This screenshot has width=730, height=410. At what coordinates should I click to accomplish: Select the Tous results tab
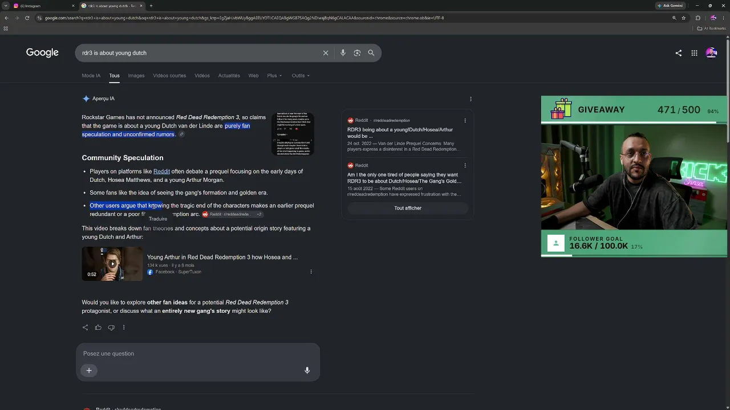click(114, 76)
